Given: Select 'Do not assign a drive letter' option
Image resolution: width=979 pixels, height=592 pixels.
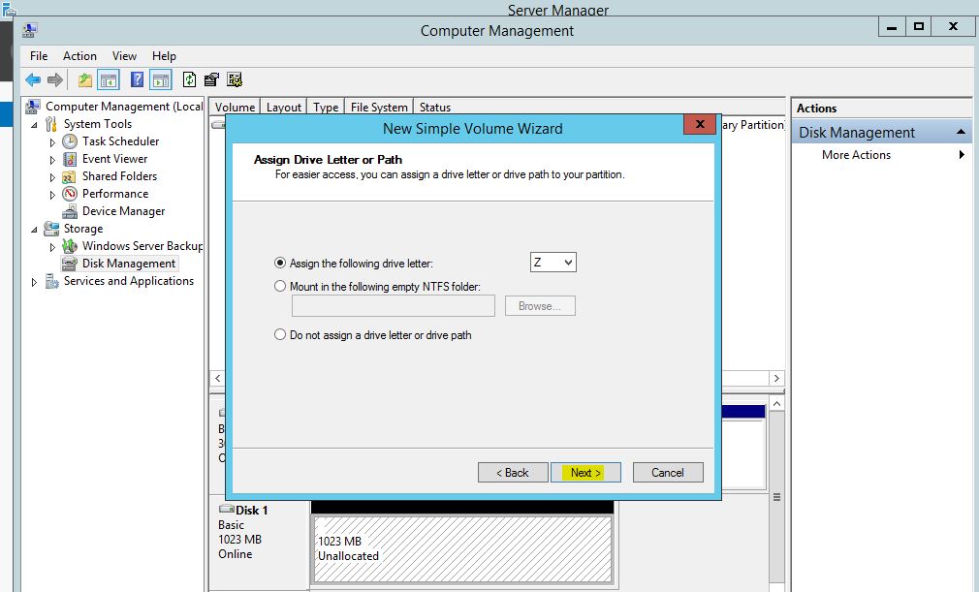Looking at the screenshot, I should point(281,335).
